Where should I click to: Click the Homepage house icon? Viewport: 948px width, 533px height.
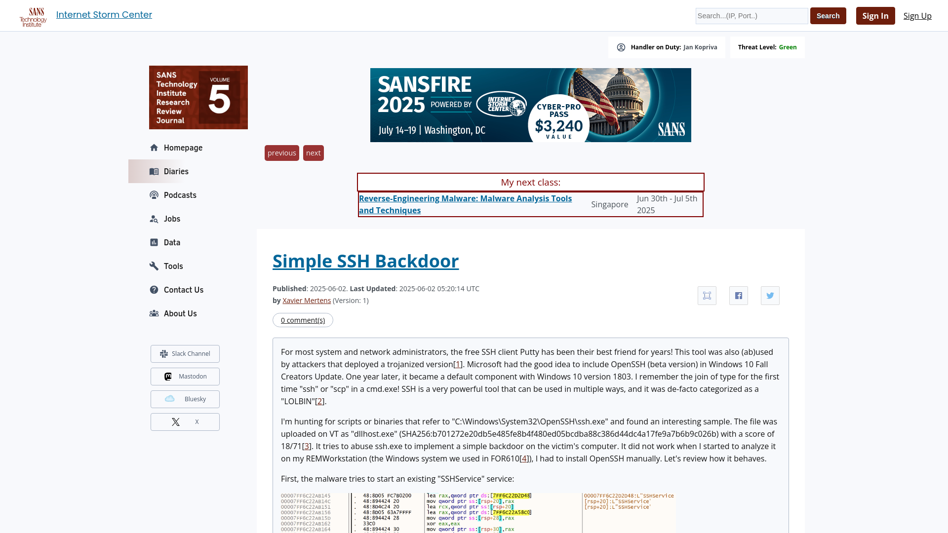(154, 148)
